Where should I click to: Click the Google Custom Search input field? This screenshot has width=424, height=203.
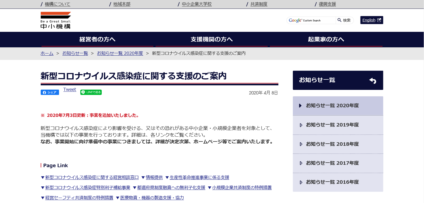point(311,20)
